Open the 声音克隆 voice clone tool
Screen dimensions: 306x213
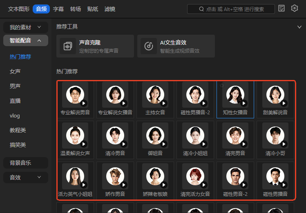(x=95, y=46)
